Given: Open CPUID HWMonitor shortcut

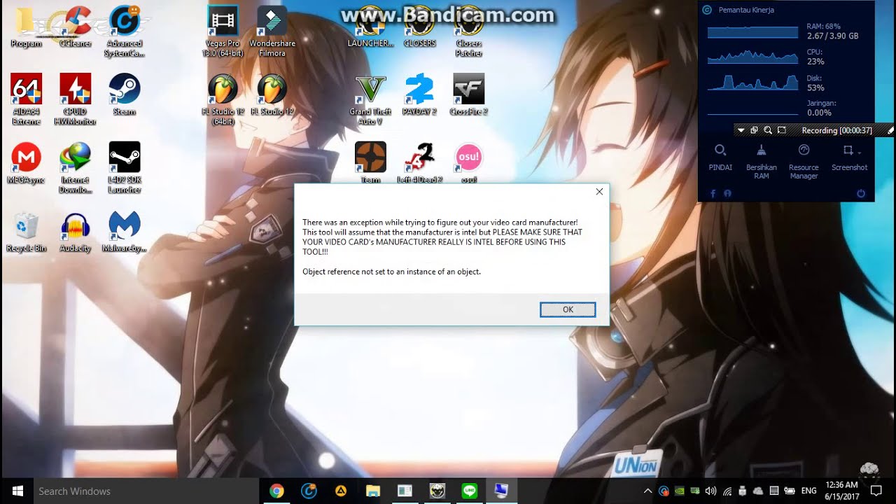Looking at the screenshot, I should click(75, 99).
